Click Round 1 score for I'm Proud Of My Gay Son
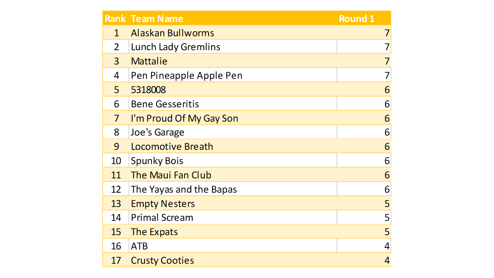This screenshot has width=494, height=278. coord(387,118)
